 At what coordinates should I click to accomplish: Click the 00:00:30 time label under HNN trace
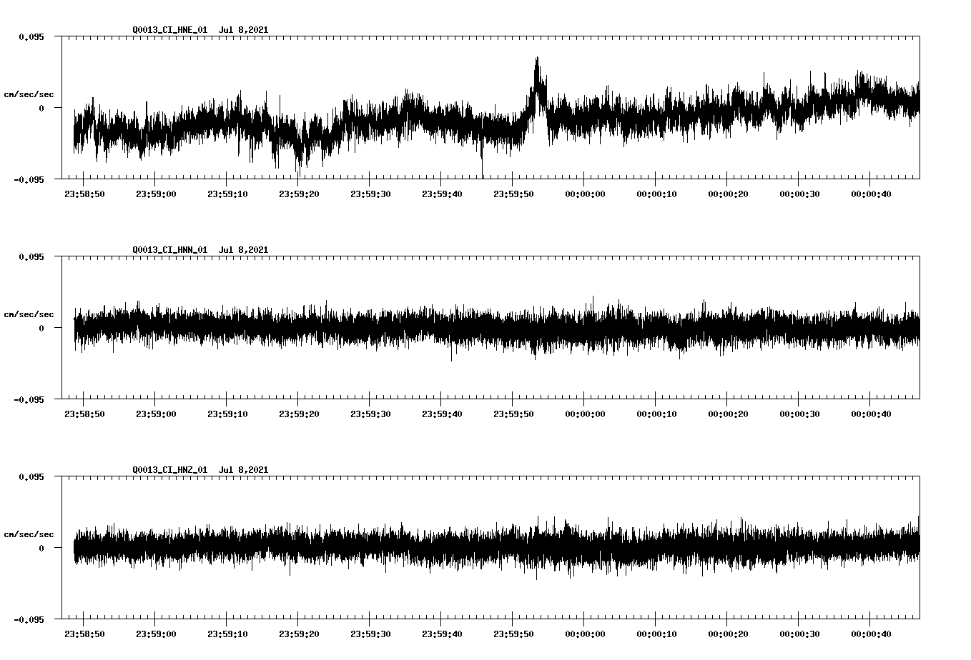802,411
